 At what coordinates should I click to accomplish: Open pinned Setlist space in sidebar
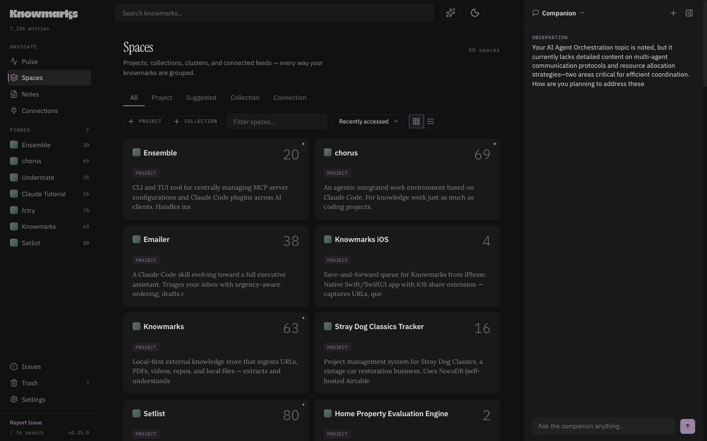[50, 243]
